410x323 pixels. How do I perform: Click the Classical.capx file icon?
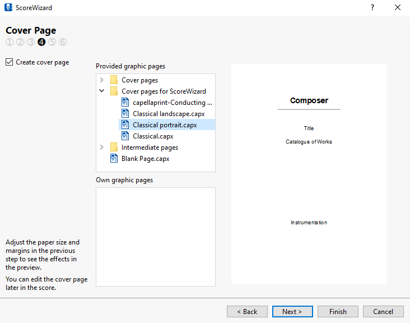point(125,136)
